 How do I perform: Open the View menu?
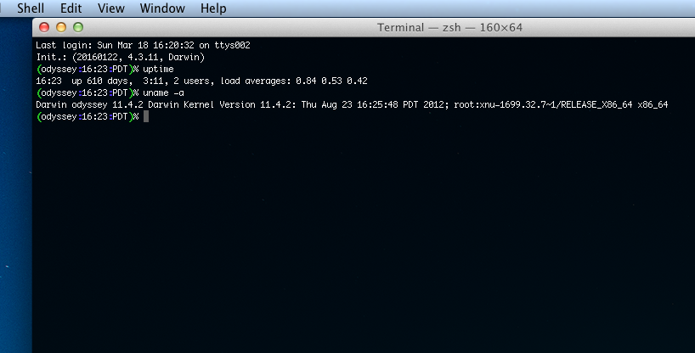click(110, 8)
